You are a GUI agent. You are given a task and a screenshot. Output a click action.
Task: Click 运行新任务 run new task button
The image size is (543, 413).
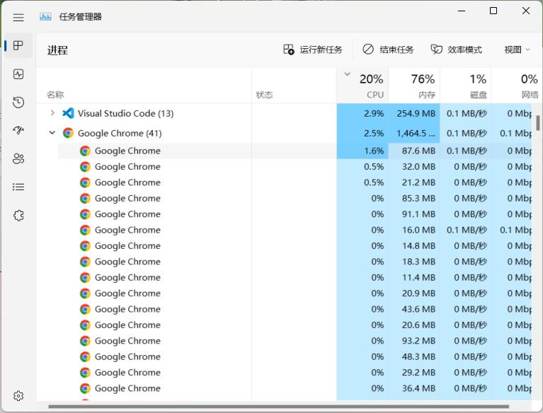[x=313, y=50]
